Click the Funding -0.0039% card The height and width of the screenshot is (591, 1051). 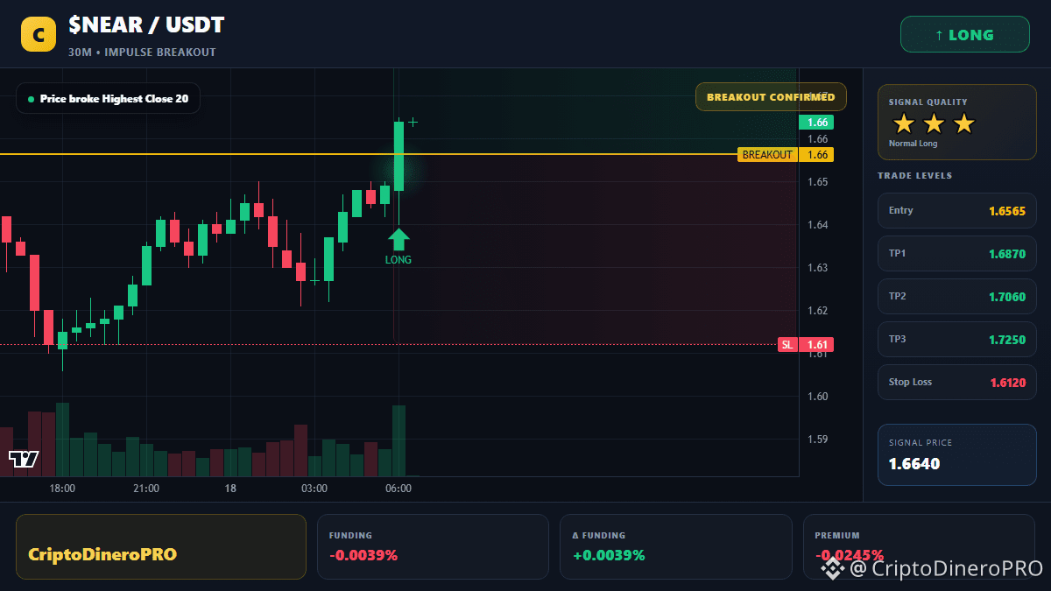click(x=433, y=546)
